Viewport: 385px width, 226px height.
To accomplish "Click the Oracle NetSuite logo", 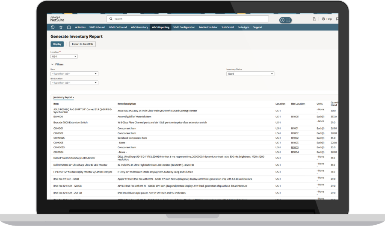I will click(x=57, y=19).
